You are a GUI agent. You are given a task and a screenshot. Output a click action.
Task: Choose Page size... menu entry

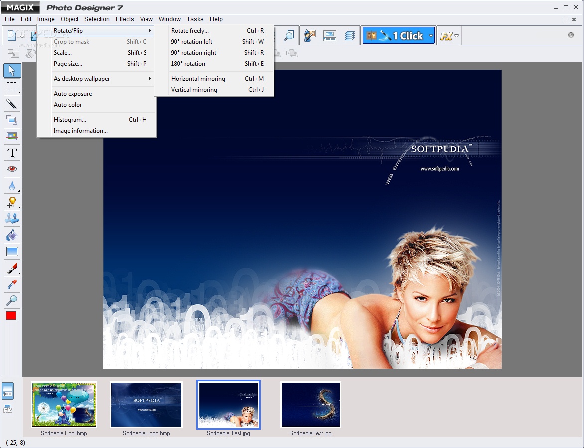[x=97, y=64]
